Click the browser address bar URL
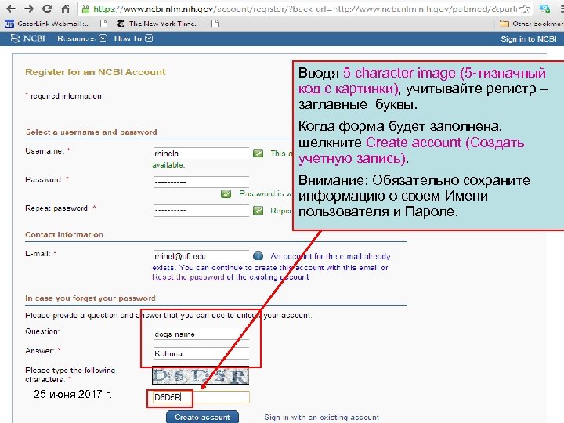This screenshot has height=423, width=564. pyautogui.click(x=305, y=9)
